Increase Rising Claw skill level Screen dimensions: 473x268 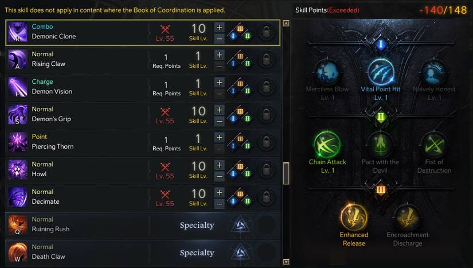[219, 55]
